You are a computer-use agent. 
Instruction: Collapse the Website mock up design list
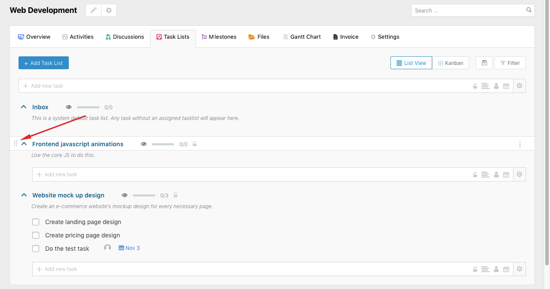(24, 195)
